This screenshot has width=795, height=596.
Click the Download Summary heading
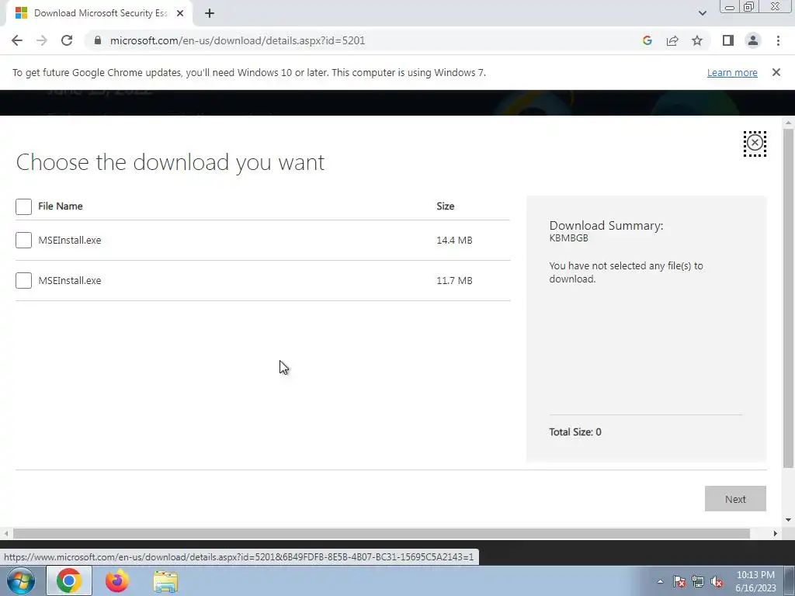point(606,226)
